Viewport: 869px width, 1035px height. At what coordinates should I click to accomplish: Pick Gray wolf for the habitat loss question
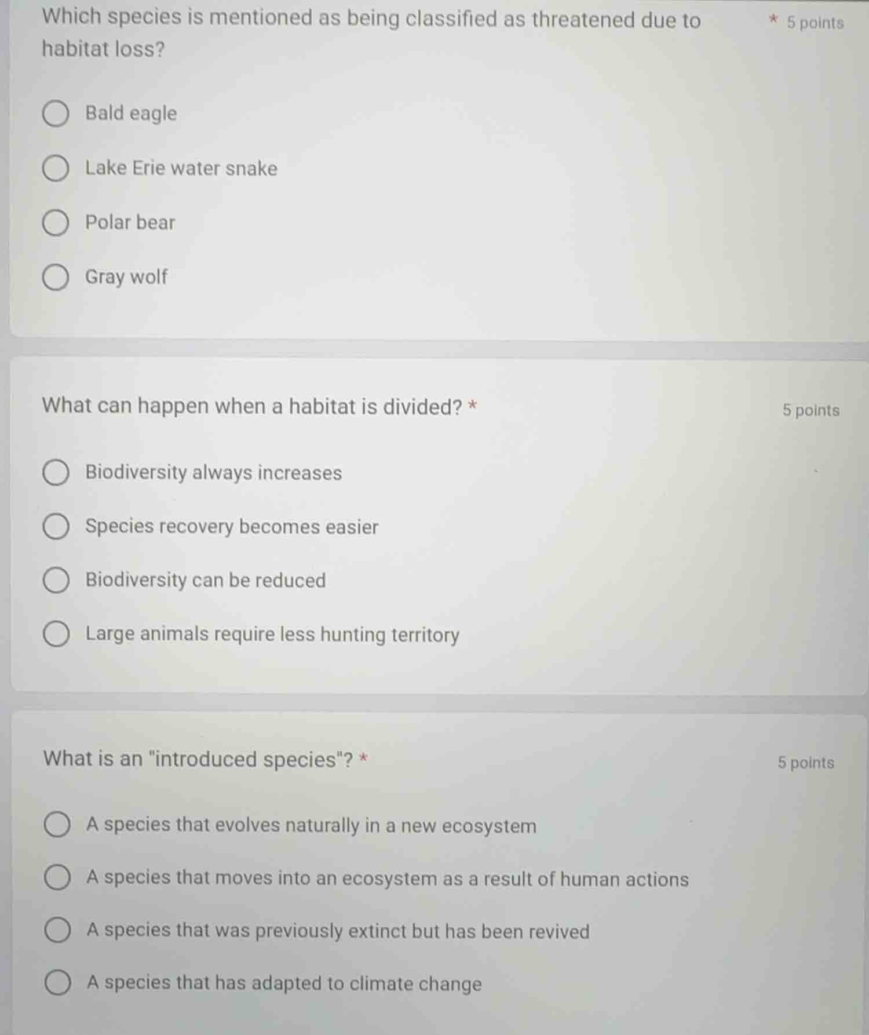pyautogui.click(x=55, y=277)
